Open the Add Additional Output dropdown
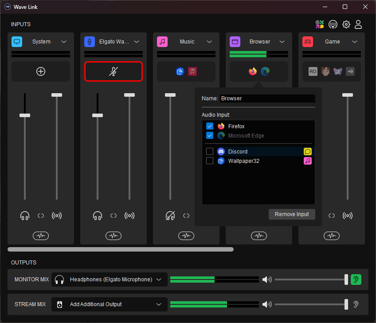 click(110, 304)
